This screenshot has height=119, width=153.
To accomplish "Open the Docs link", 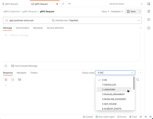I will click(106, 12).
